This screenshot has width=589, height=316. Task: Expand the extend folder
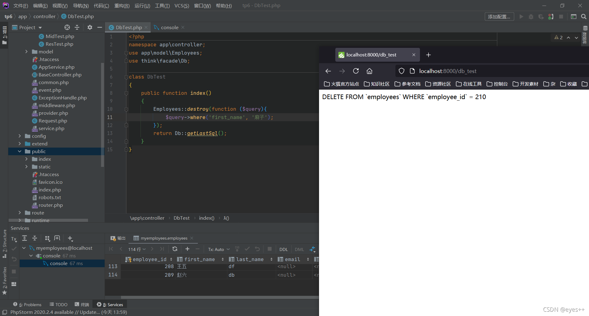click(20, 144)
